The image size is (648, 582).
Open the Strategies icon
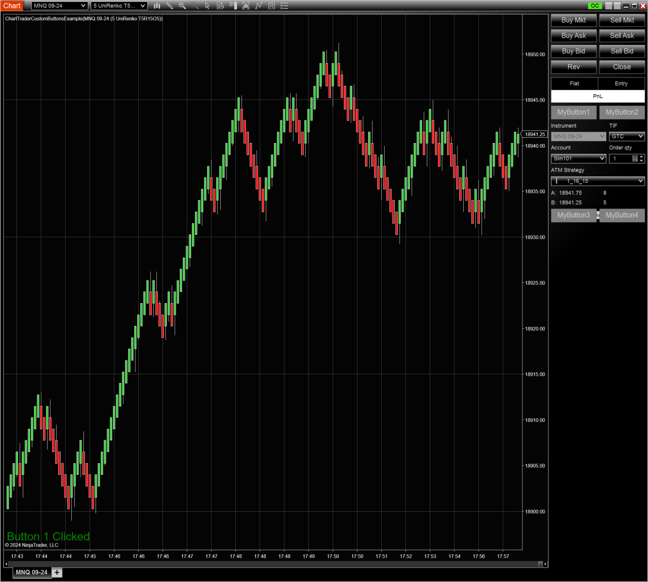pos(272,6)
